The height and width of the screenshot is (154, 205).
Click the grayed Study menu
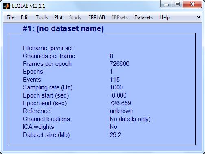(75, 17)
